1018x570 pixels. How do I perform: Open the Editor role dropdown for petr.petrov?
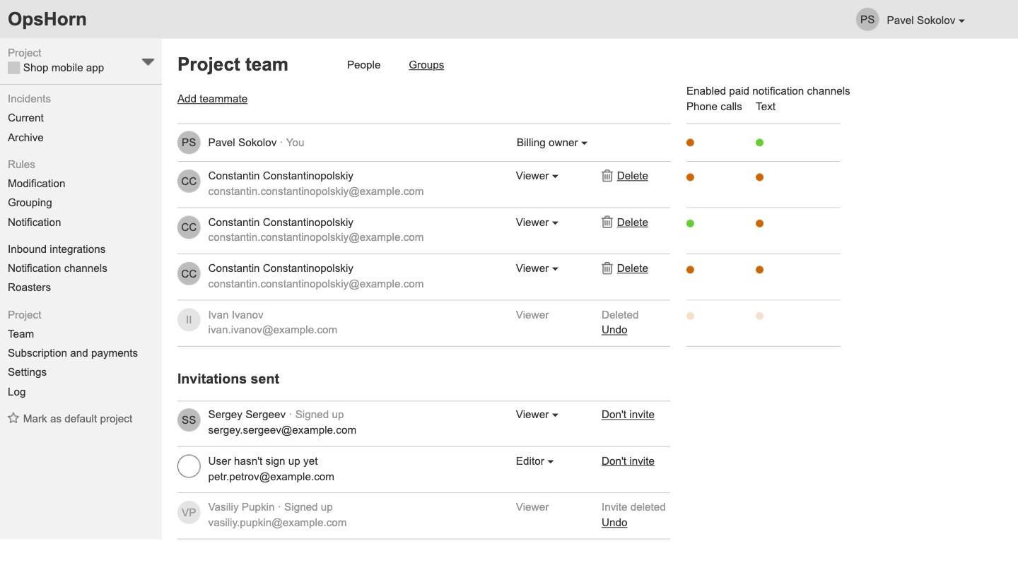pyautogui.click(x=535, y=461)
